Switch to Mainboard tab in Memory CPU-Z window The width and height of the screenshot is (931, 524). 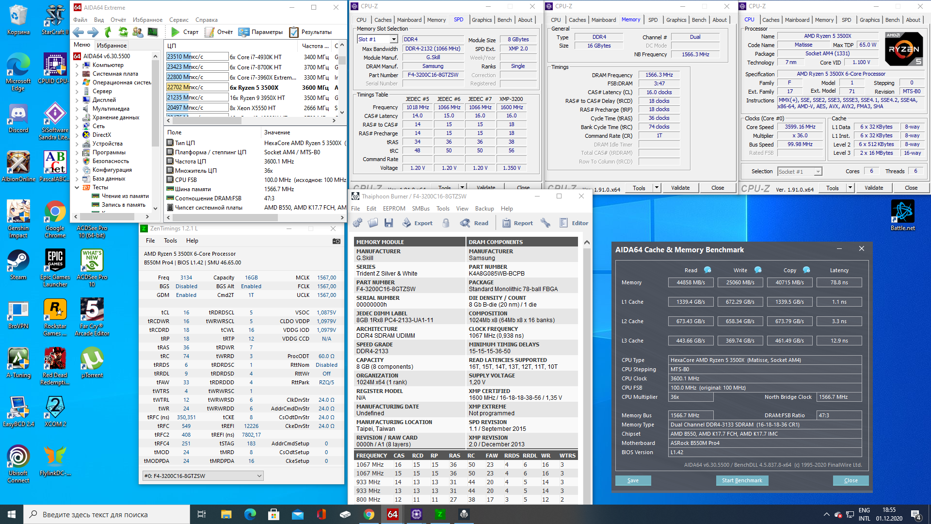coord(603,20)
